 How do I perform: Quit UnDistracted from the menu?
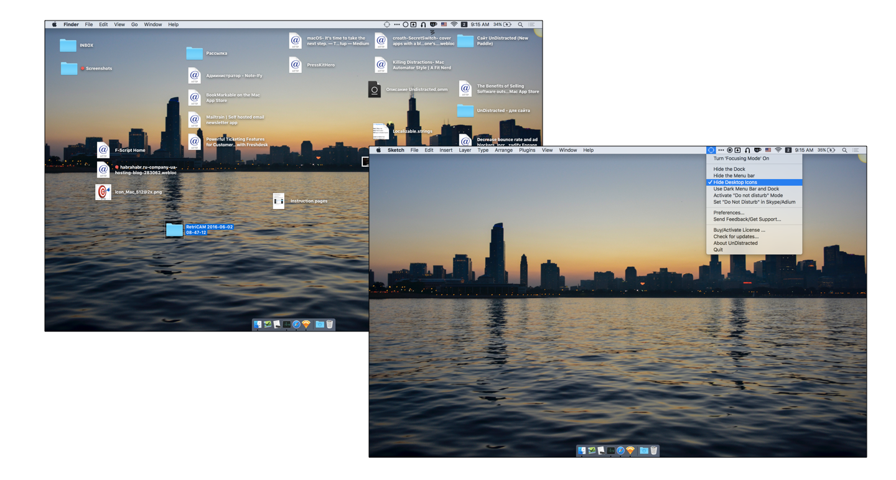(x=754, y=250)
